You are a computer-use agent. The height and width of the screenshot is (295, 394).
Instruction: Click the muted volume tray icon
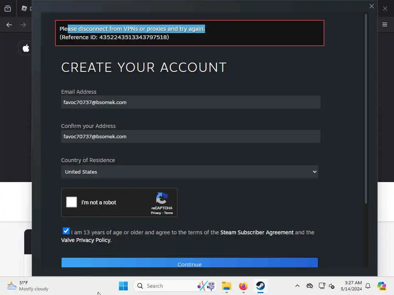point(331,286)
